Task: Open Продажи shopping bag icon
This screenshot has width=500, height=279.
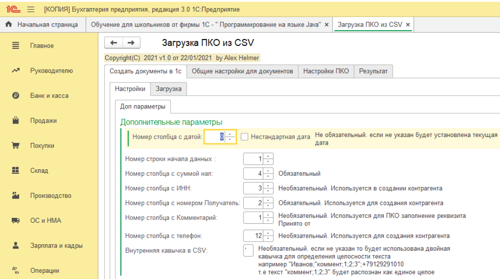Action: [16, 120]
